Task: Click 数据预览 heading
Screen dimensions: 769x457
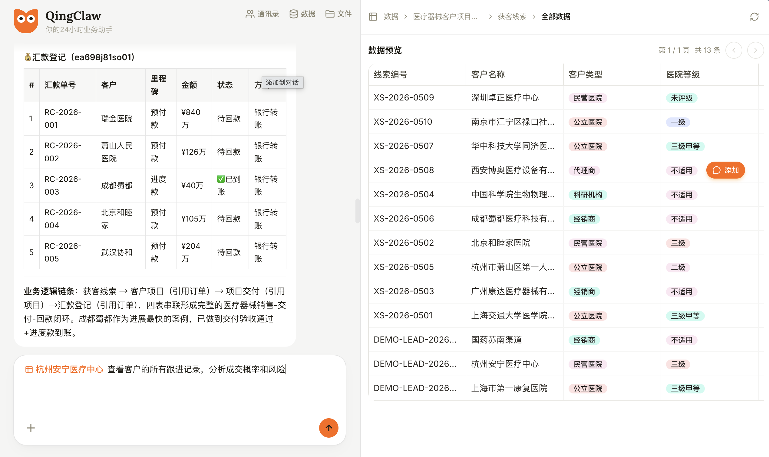Action: point(385,50)
